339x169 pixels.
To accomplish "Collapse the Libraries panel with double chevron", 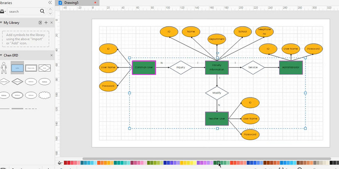I will pos(50,3).
